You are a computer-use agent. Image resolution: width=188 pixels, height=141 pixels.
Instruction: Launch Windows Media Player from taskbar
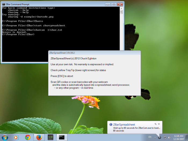(16, 138)
